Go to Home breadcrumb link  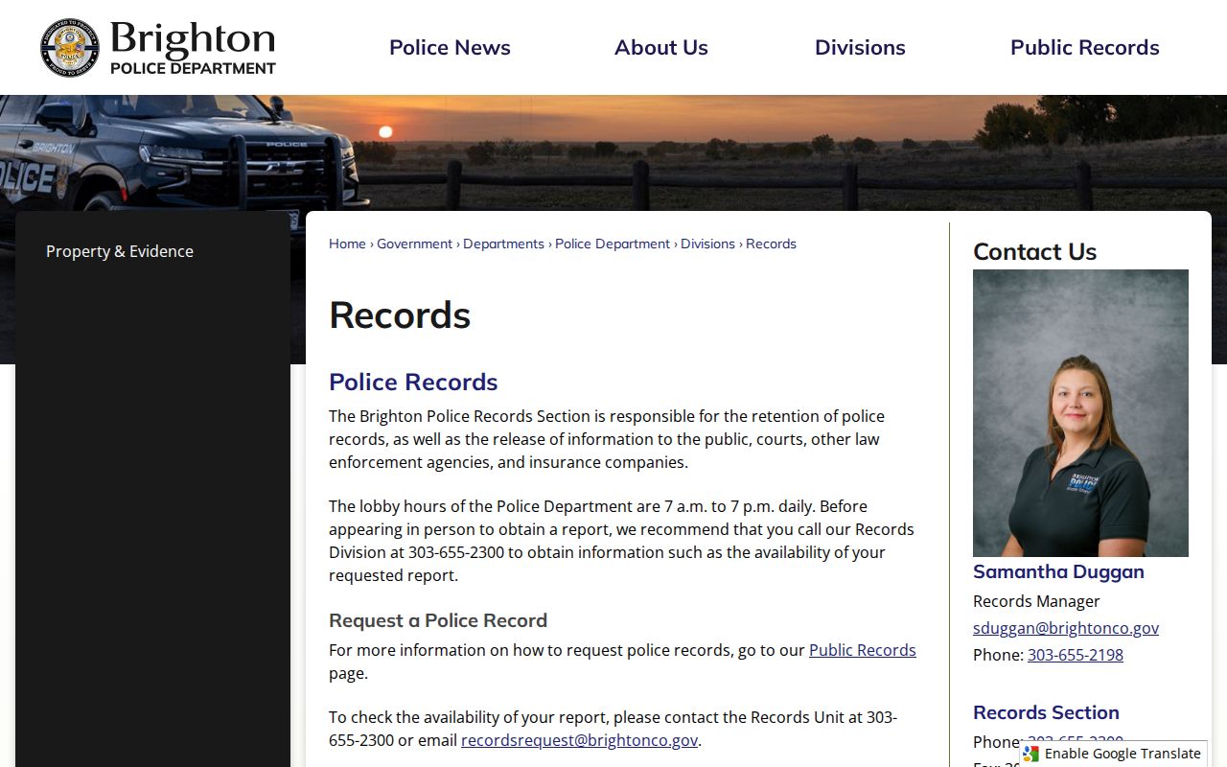(x=347, y=244)
